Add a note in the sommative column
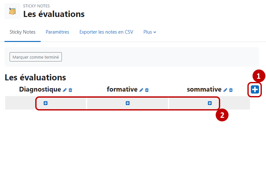Image resolution: width=266 pixels, height=179 pixels. point(210,103)
